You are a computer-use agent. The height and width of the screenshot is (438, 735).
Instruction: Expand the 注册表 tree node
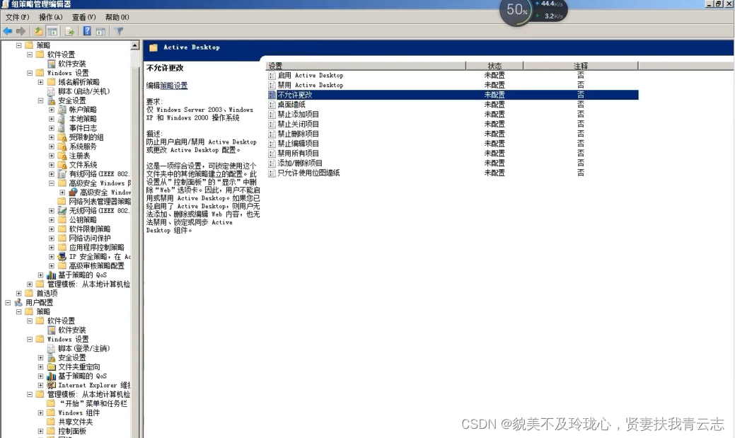pos(52,156)
